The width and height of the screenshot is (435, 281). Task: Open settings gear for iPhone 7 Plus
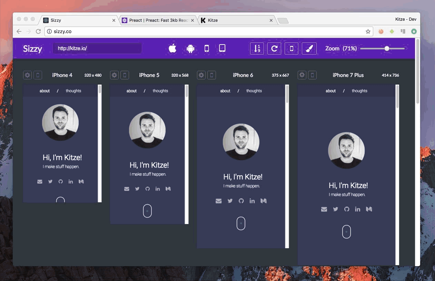point(302,75)
